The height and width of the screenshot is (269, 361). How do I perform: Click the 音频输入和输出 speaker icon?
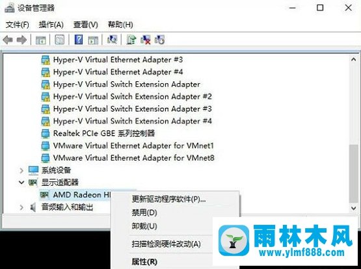(33, 207)
